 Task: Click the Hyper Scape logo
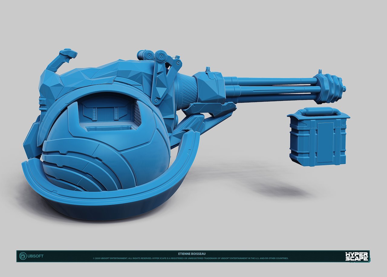(x=357, y=256)
